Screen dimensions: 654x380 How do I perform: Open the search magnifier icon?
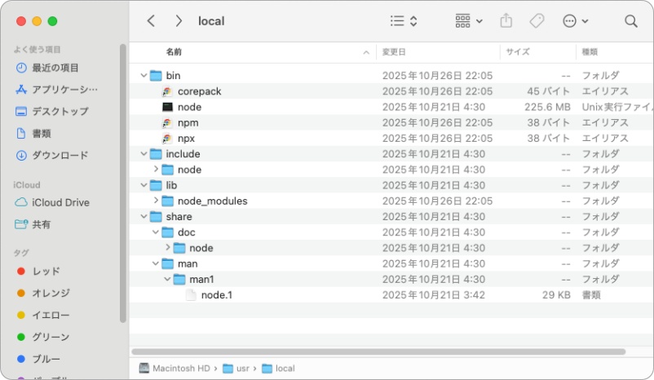[630, 21]
